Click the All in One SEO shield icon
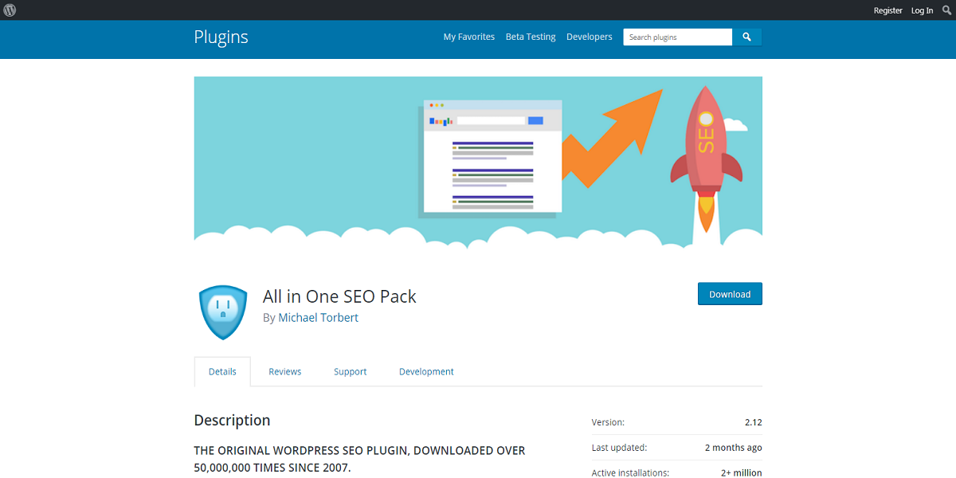The image size is (956, 478). pos(223,311)
